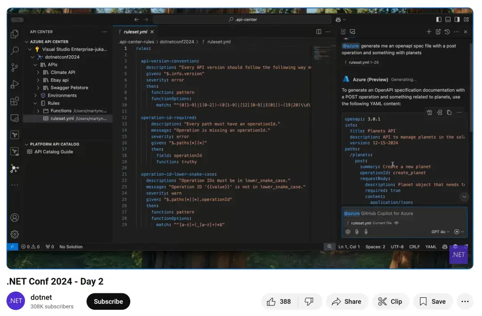Add context with the @ icon
The image size is (482, 316).
point(348,232)
